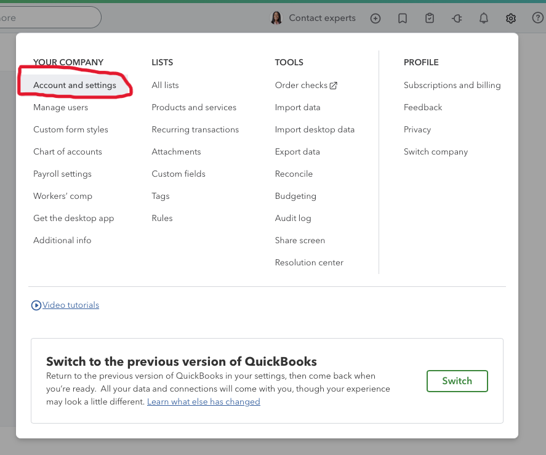Viewport: 546px width, 455px height.
Task: Go to Chart of accounts
Action: tap(68, 151)
